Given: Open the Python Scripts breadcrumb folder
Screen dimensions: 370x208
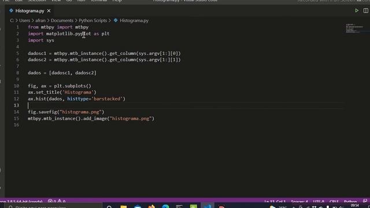Looking at the screenshot, I should [92, 21].
